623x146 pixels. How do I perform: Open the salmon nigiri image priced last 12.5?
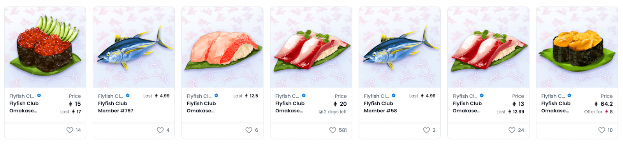pyautogui.click(x=222, y=47)
